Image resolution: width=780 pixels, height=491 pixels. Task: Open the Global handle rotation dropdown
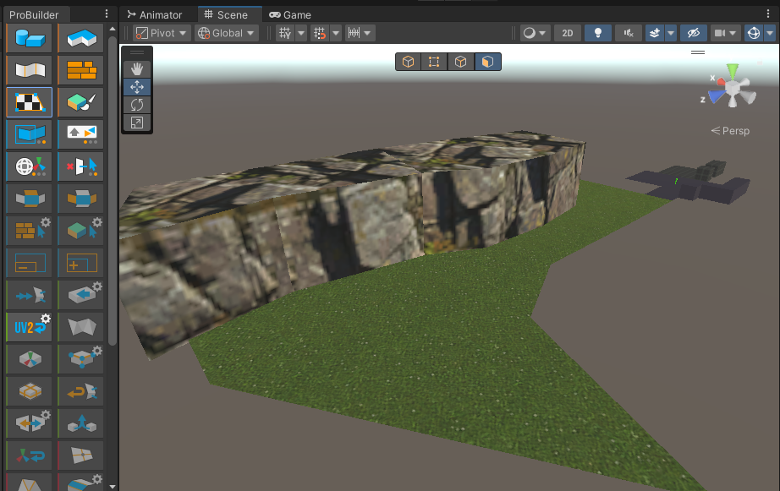[227, 33]
